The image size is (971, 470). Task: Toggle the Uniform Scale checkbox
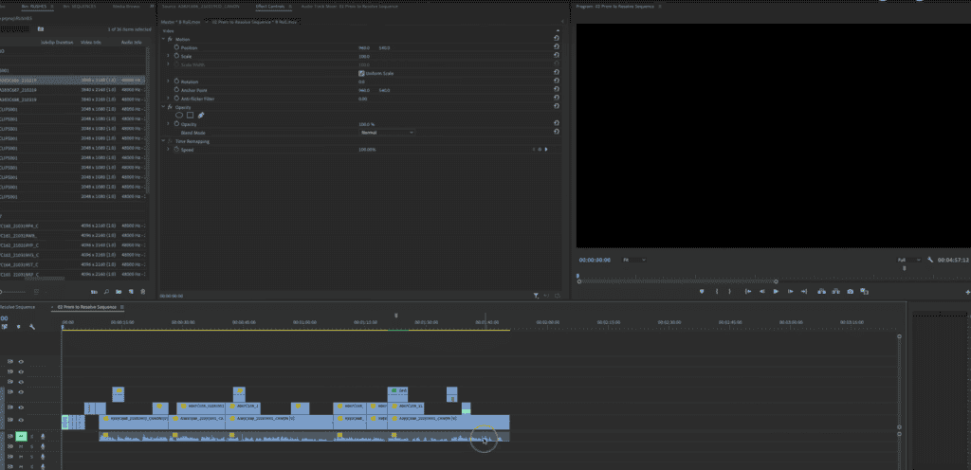[x=361, y=72]
